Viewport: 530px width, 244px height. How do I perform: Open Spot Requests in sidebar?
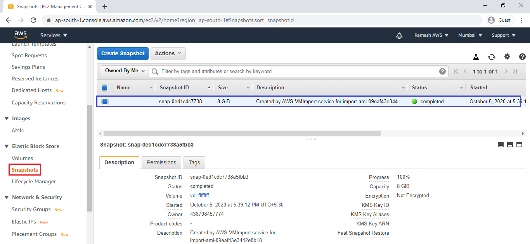29,55
